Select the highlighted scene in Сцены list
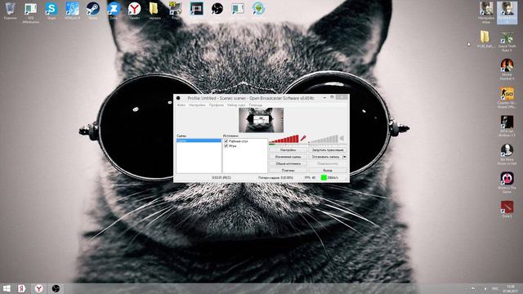The image size is (523, 294). point(199,140)
